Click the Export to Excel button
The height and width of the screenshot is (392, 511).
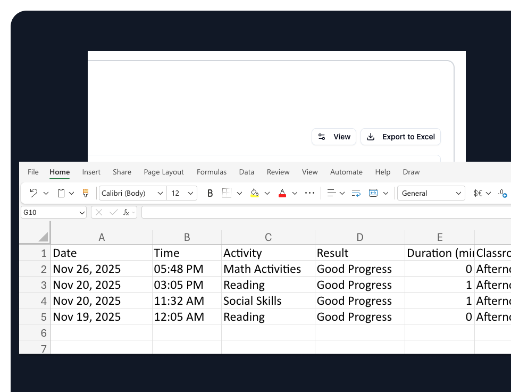(x=400, y=137)
